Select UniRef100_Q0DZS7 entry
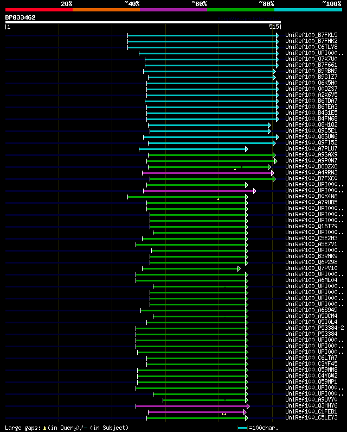Viewport: 347px width, 432px height. click(x=311, y=89)
